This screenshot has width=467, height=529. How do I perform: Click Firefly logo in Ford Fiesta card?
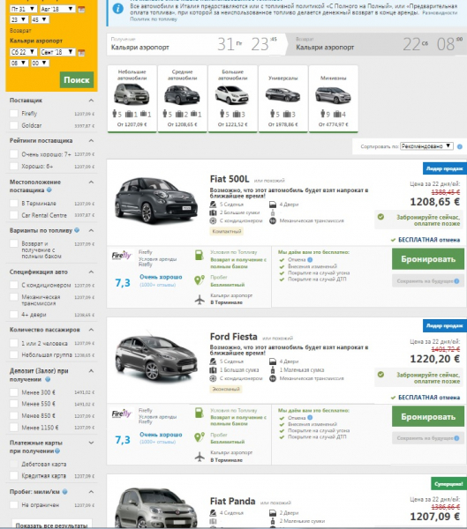(x=121, y=414)
